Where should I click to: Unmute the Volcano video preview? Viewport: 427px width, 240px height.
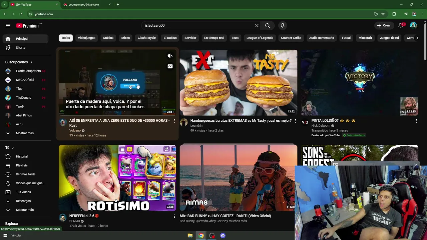[x=170, y=56]
